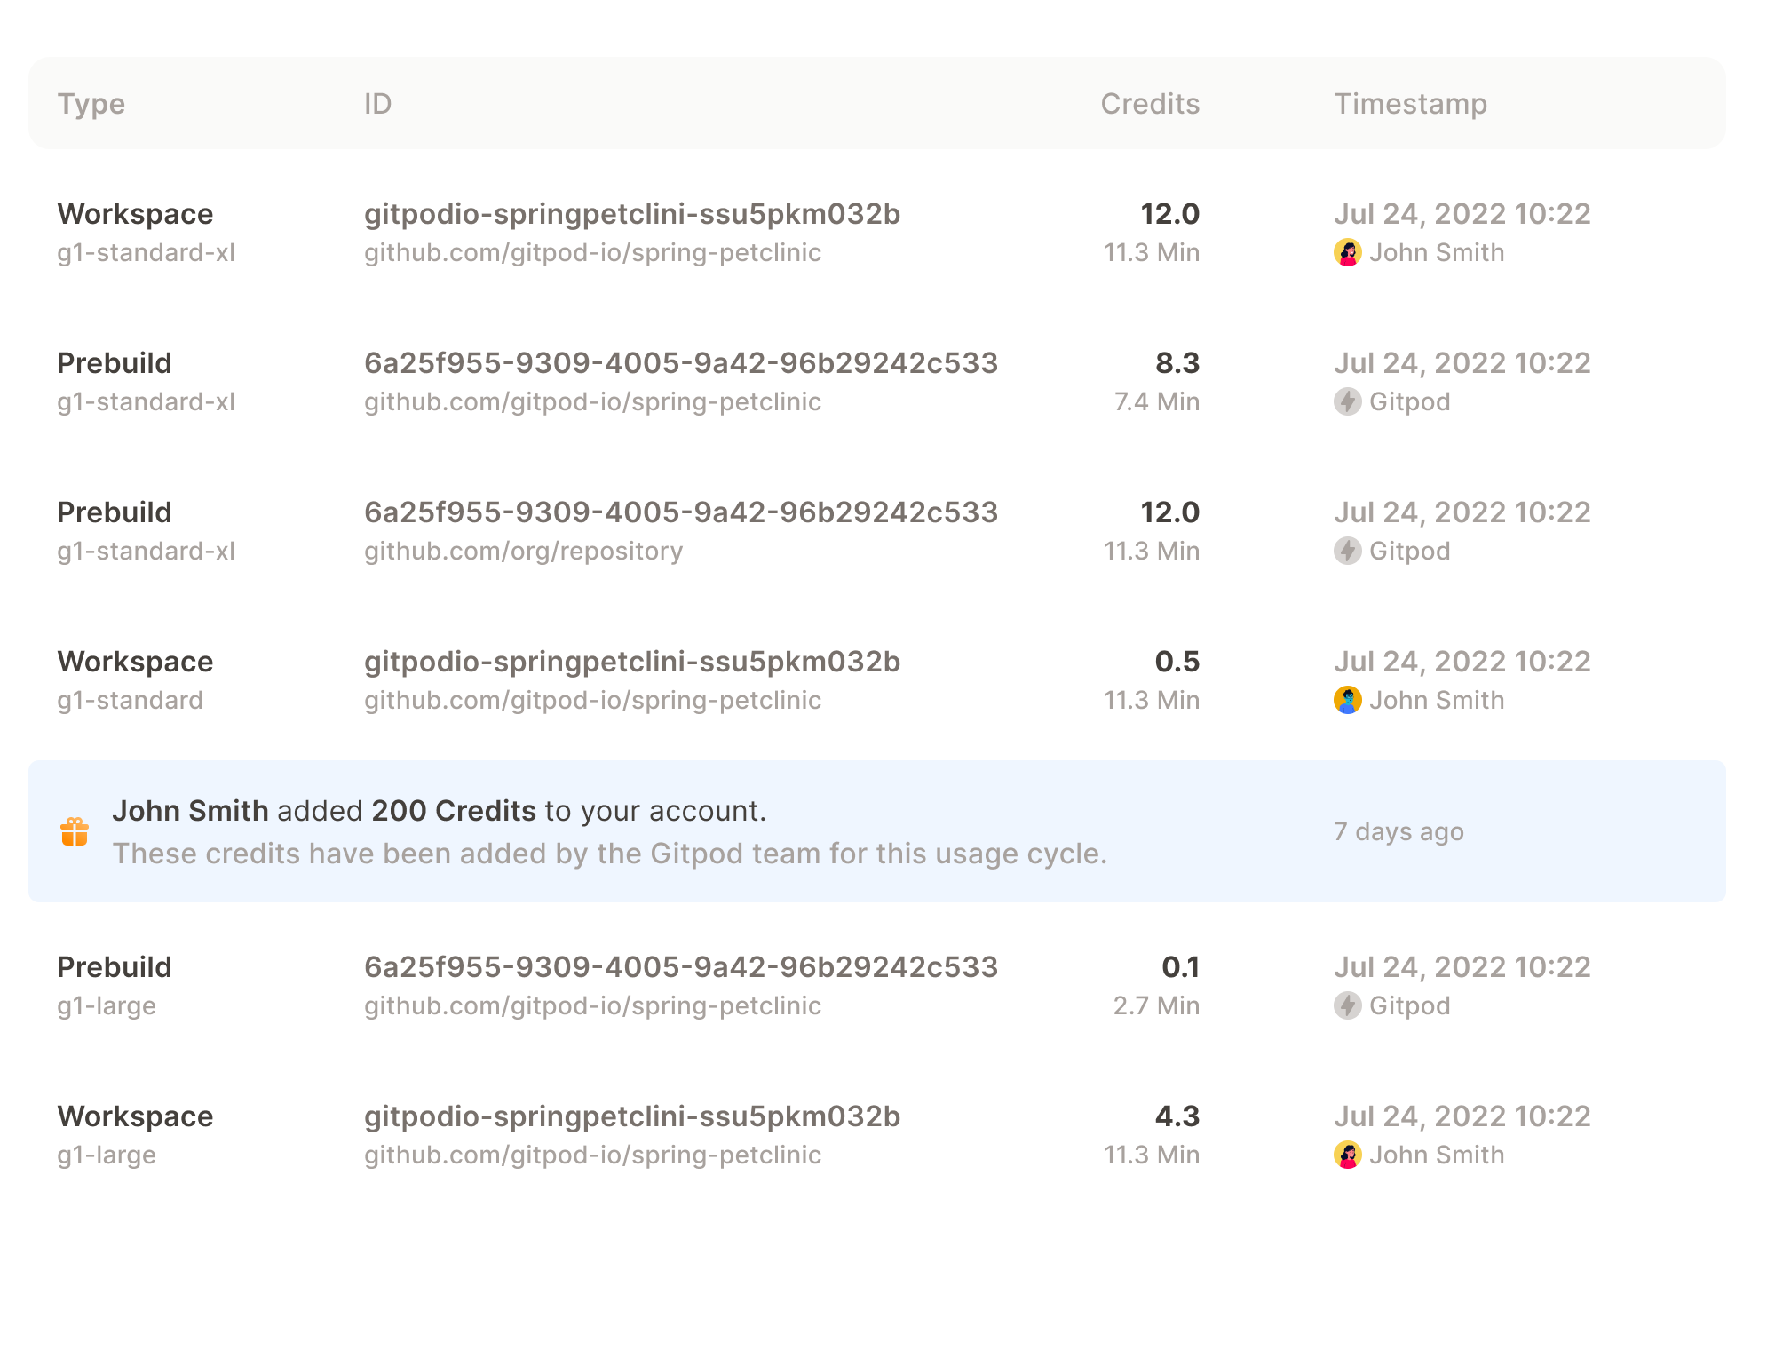Click John Smith name in 0.5 credits row
Screen dimensions: 1767x1350
pyautogui.click(x=1437, y=701)
